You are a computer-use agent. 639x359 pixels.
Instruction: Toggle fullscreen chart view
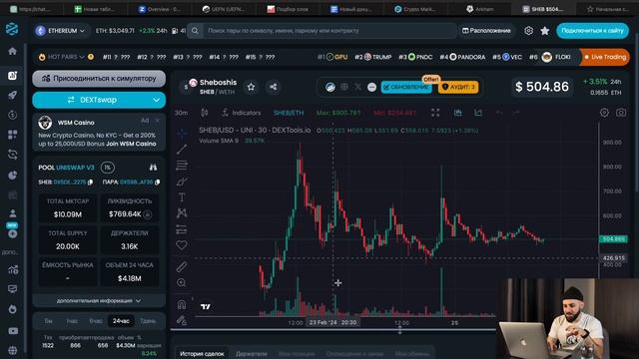point(435,113)
